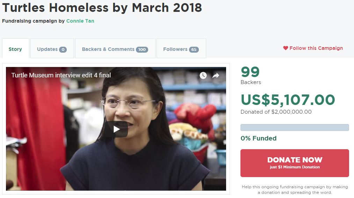The height and width of the screenshot is (198, 354).
Task: Click the Watch Later clock icon
Action: [203, 75]
